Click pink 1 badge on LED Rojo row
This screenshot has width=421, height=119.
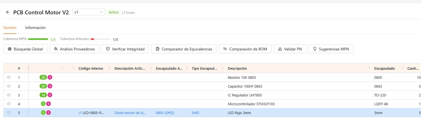tap(49, 113)
